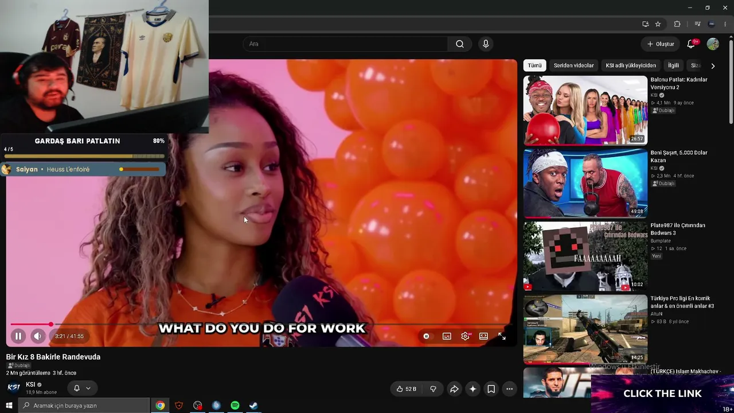Open the taskbar icon with the red dot
The width and height of the screenshot is (734, 413).
click(198, 406)
